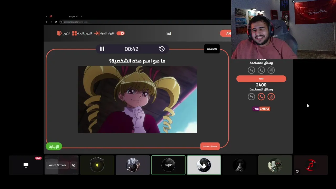This screenshot has width=336, height=189.
Task: Select the AHM team name bar
Action: pyautogui.click(x=261, y=79)
